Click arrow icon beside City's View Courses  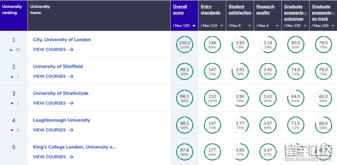click(71, 50)
